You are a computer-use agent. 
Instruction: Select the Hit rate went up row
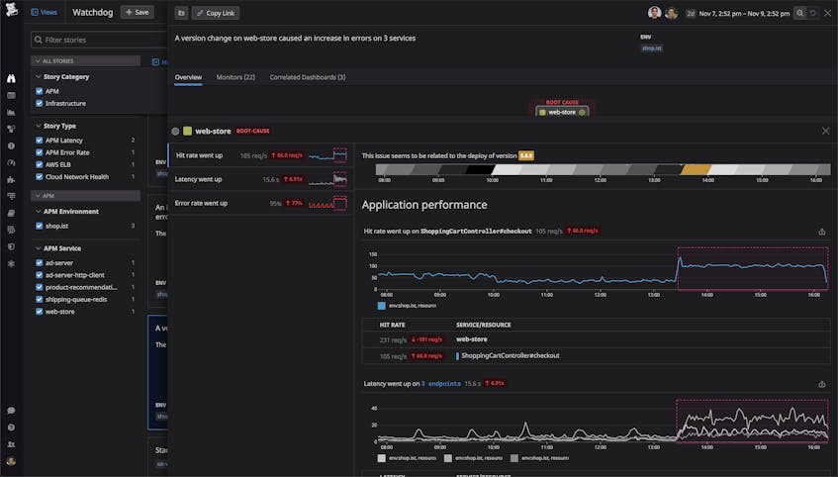coord(260,155)
